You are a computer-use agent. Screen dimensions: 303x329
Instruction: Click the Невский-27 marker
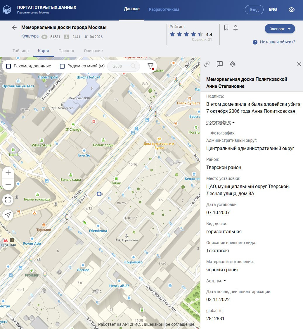(119, 281)
